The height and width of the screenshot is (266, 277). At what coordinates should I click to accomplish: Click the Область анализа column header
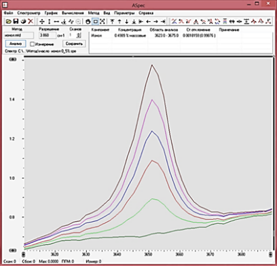[164, 30]
